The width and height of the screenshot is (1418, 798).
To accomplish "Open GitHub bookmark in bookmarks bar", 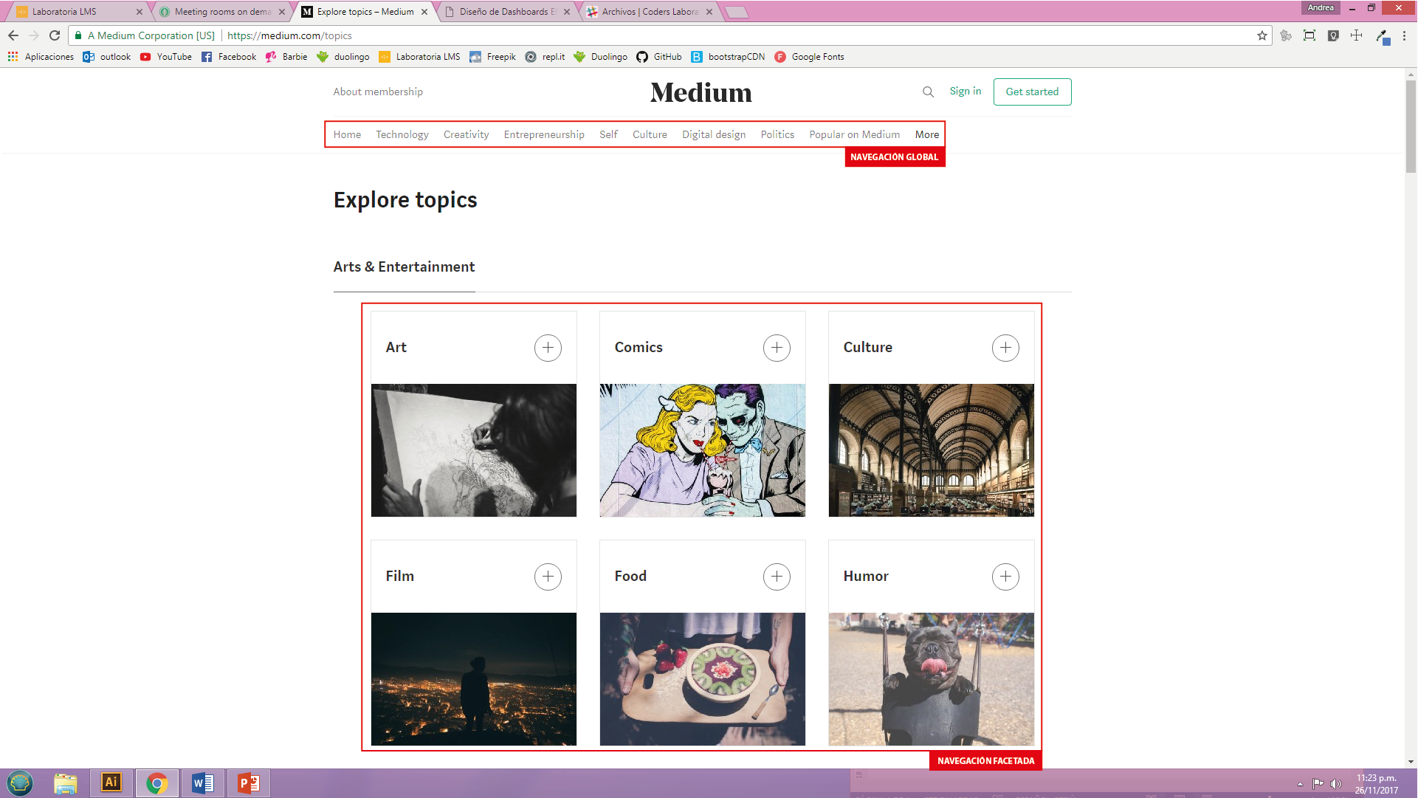I will (659, 57).
